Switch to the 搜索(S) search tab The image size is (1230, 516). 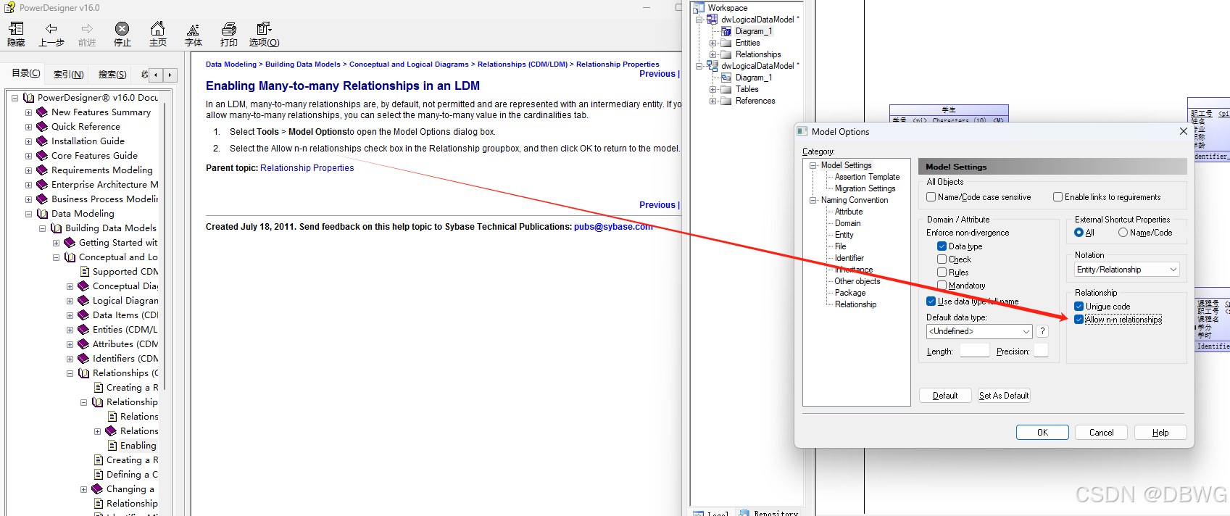point(112,74)
